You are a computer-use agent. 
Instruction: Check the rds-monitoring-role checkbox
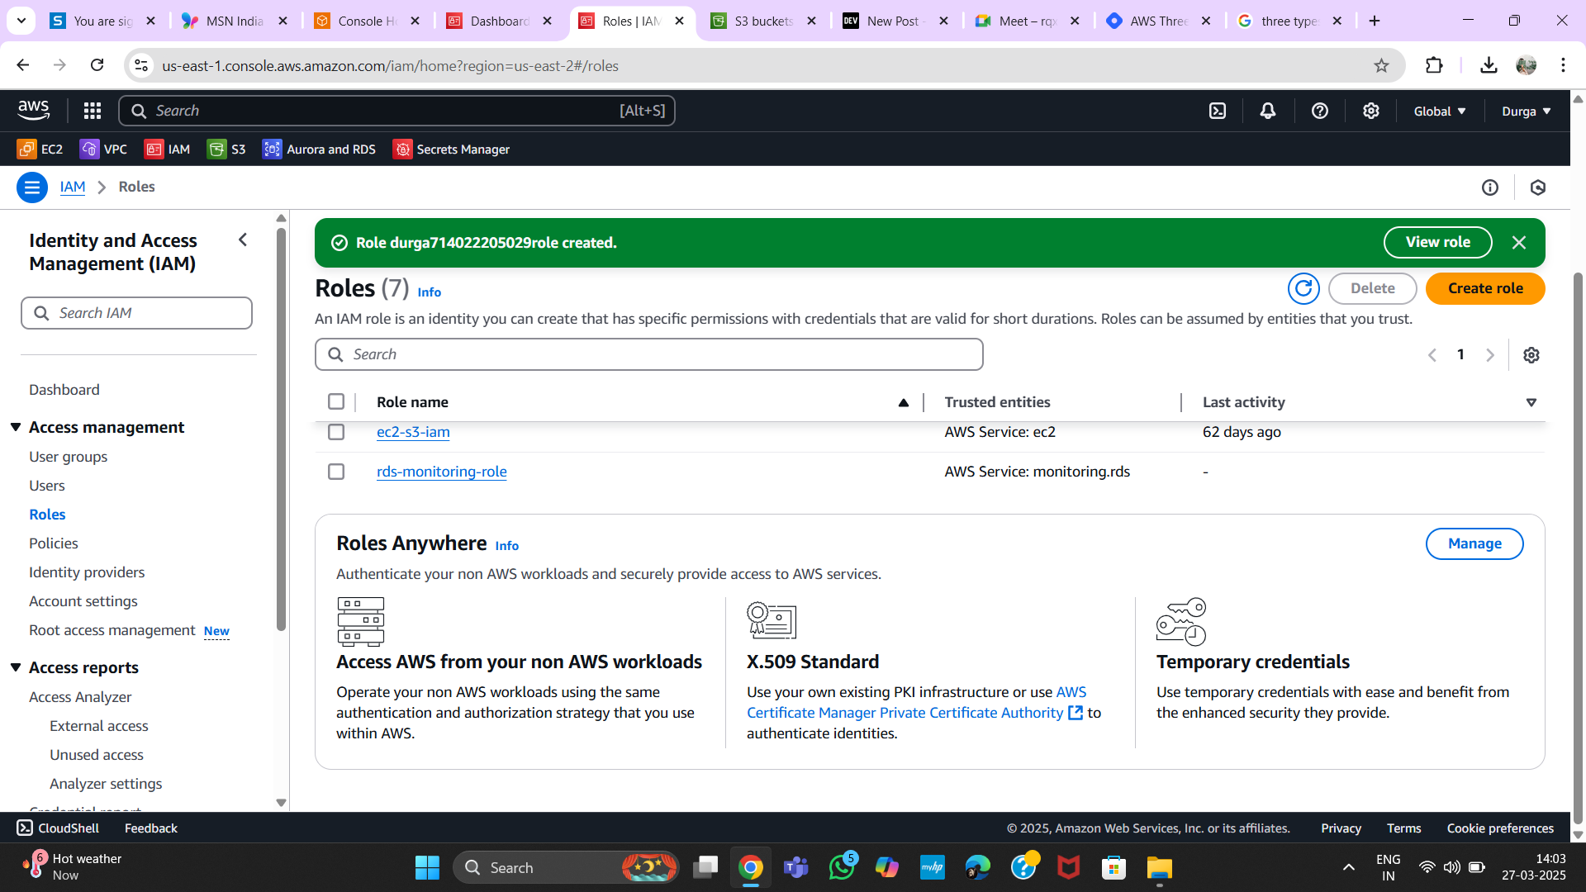(x=336, y=472)
